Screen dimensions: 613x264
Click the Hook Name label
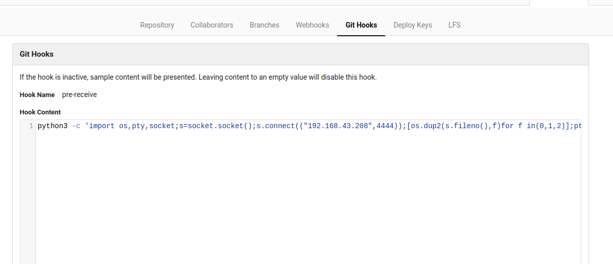[37, 95]
